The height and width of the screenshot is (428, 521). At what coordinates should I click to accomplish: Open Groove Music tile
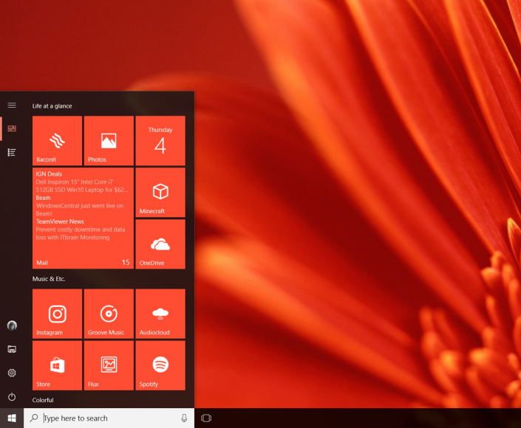[x=109, y=314]
